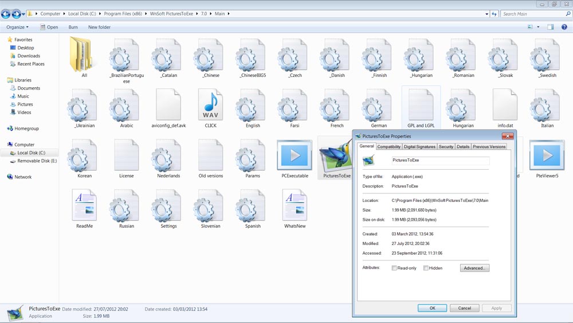Expand breadcrumb arrow after WnSoft PicturesToExe
Image resolution: width=573 pixels, height=323 pixels.
pos(197,14)
